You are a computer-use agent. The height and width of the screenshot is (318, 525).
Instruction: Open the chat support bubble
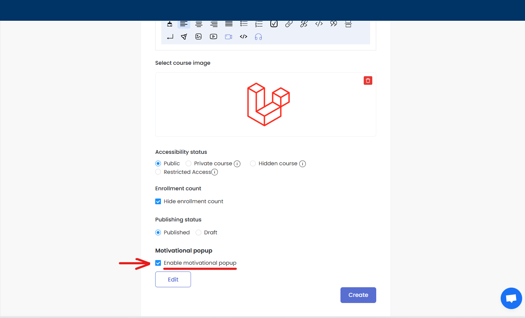[511, 298]
